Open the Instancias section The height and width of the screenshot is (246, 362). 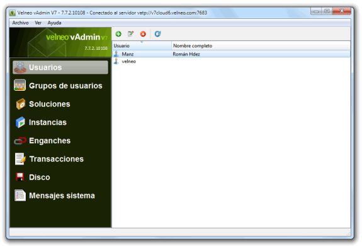click(x=48, y=122)
